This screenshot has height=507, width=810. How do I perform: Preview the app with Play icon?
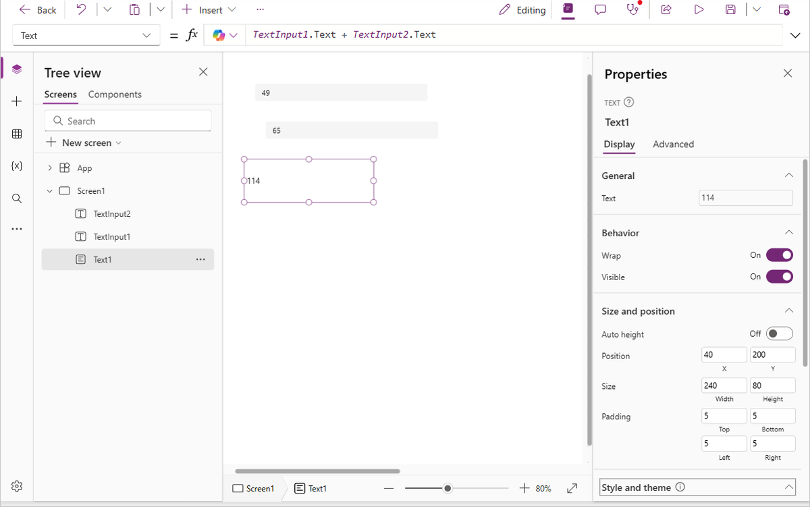(699, 10)
